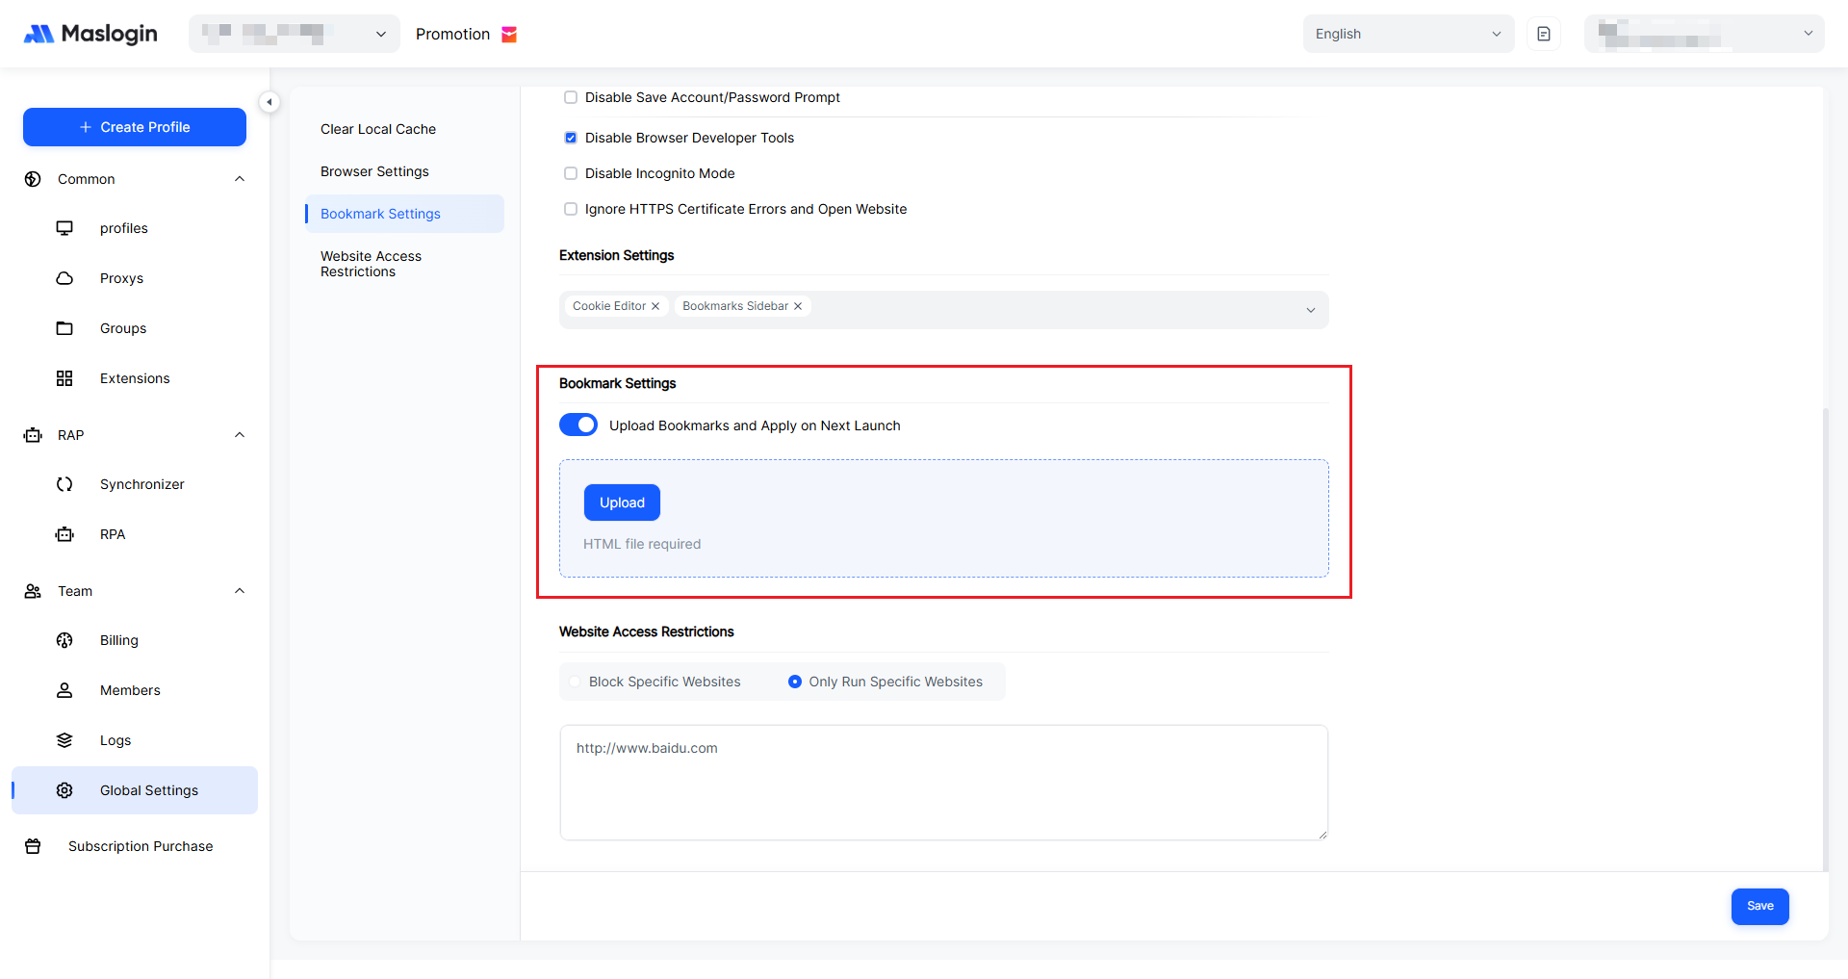The image size is (1848, 979).
Task: Click the Logs layers icon
Action: tap(64, 740)
